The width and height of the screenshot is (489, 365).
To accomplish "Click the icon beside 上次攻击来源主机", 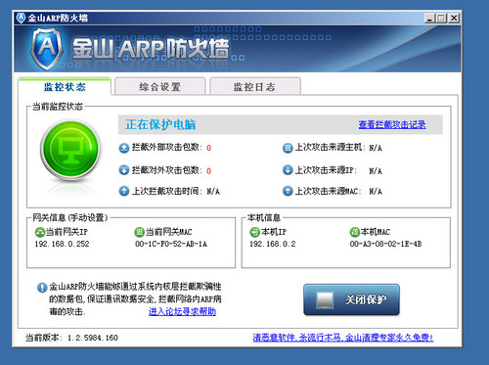I will (288, 148).
